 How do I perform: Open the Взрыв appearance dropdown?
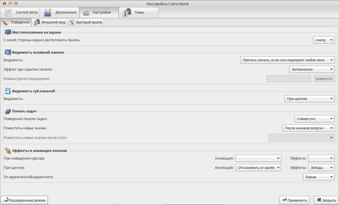pyautogui.click(x=319, y=177)
